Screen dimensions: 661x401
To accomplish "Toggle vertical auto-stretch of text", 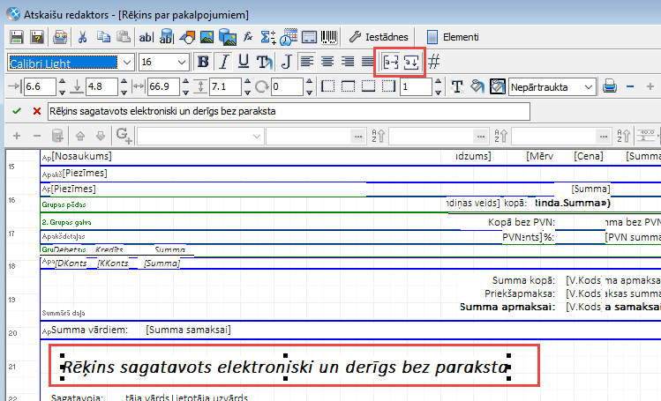I will point(411,63).
